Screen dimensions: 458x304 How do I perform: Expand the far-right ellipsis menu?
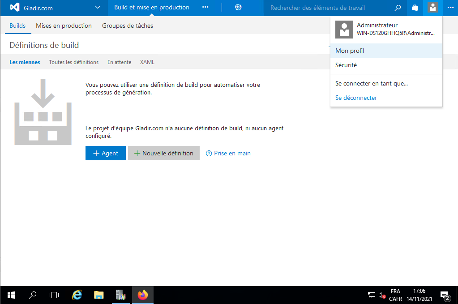tap(450, 8)
